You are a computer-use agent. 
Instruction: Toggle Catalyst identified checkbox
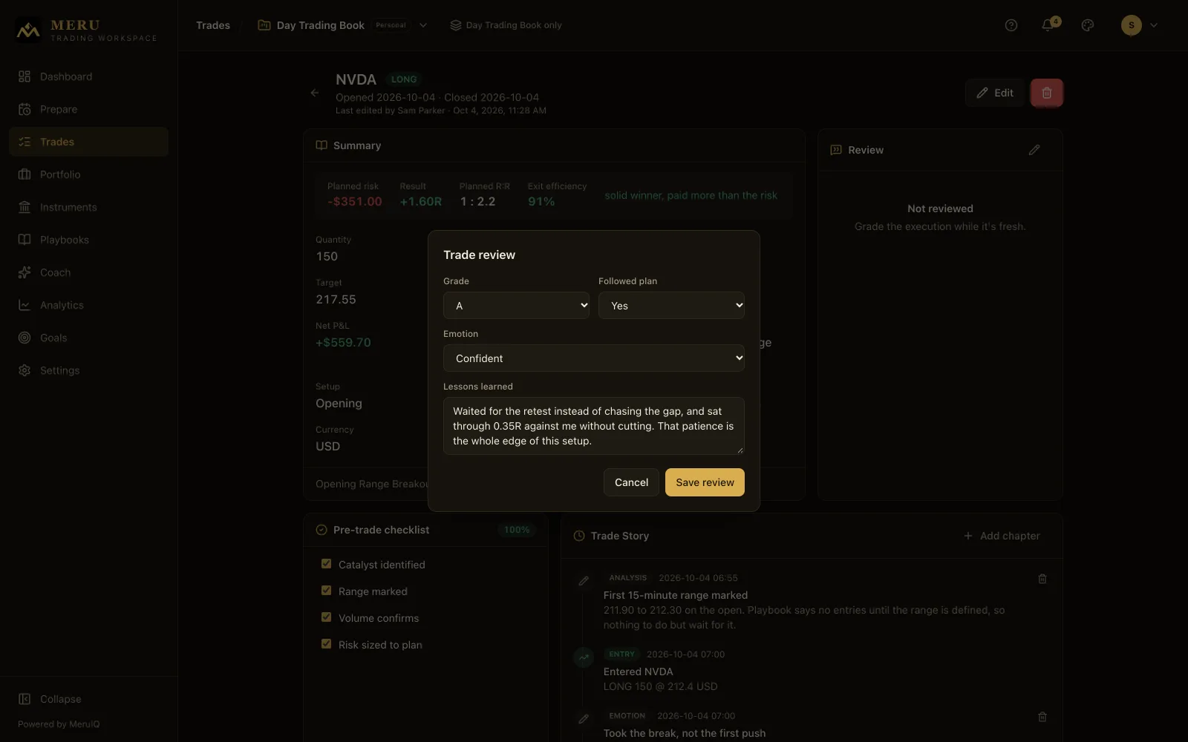pyautogui.click(x=326, y=564)
